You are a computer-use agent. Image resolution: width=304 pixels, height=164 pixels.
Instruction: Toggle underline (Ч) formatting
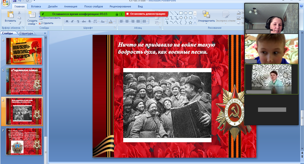pyautogui.click(x=78, y=21)
